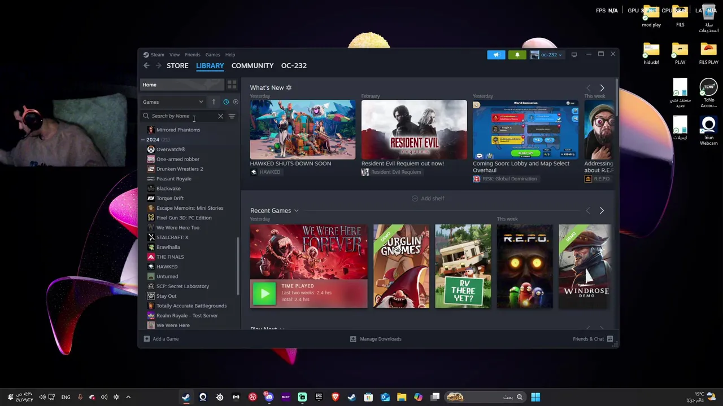Open HAWKED SHUTS DOWN SOON news thumbnail
This screenshot has width=723, height=406.
(x=303, y=130)
